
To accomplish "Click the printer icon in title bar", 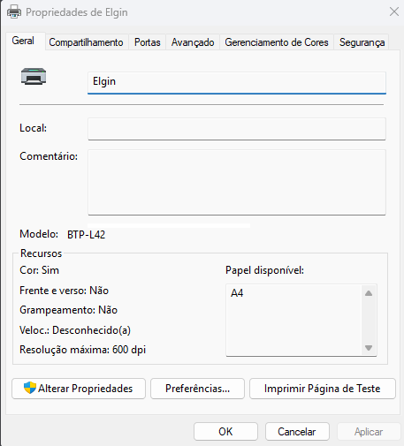I will point(14,12).
